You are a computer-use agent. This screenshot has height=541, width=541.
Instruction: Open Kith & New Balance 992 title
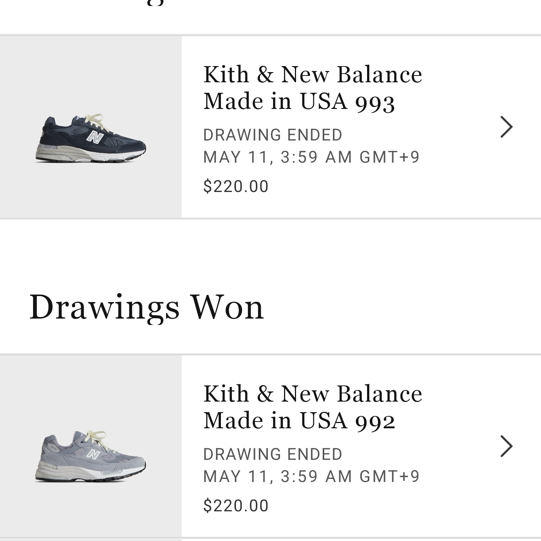pos(313,407)
